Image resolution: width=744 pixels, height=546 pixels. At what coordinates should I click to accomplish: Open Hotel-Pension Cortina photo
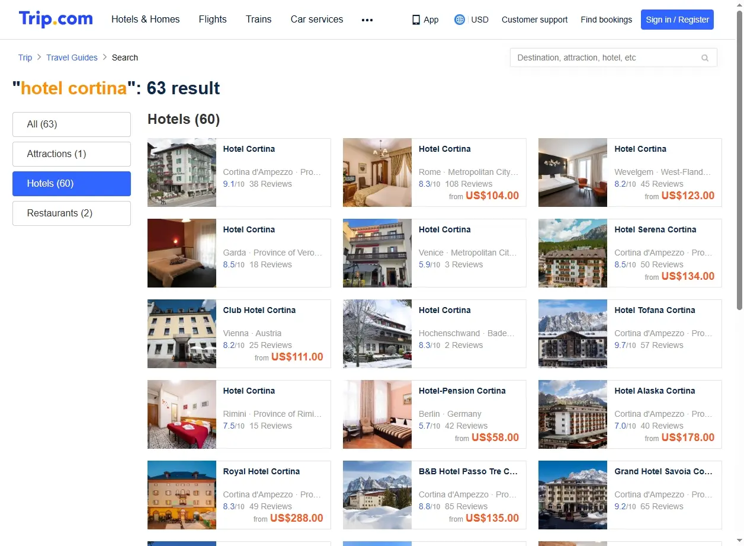[377, 414]
